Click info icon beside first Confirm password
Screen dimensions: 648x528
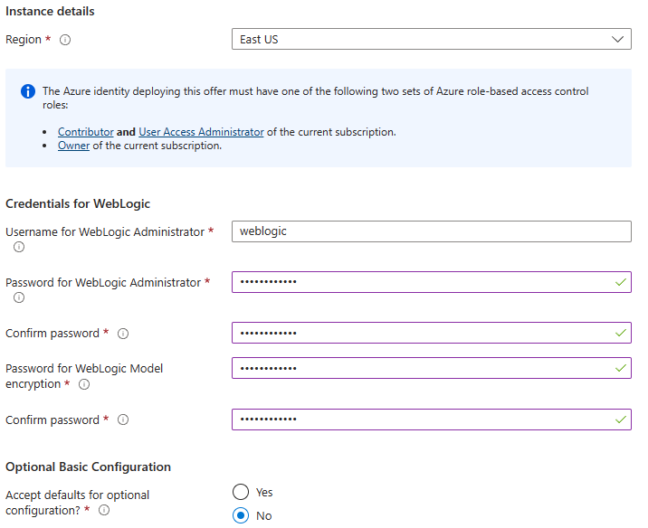pyautogui.click(x=123, y=334)
